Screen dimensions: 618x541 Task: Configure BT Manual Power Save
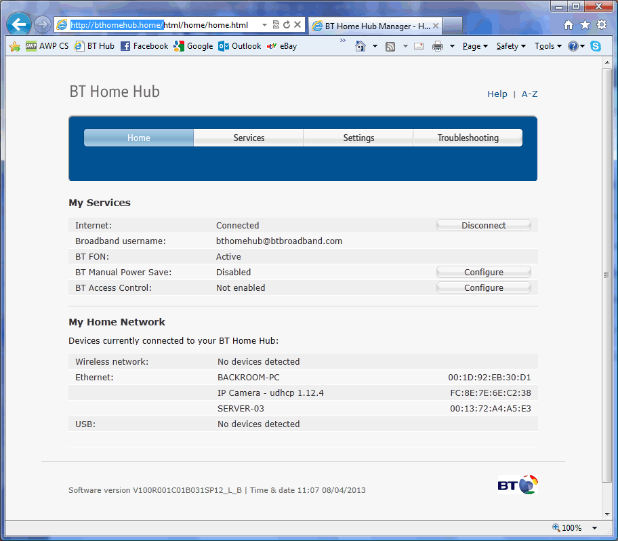[x=484, y=272]
